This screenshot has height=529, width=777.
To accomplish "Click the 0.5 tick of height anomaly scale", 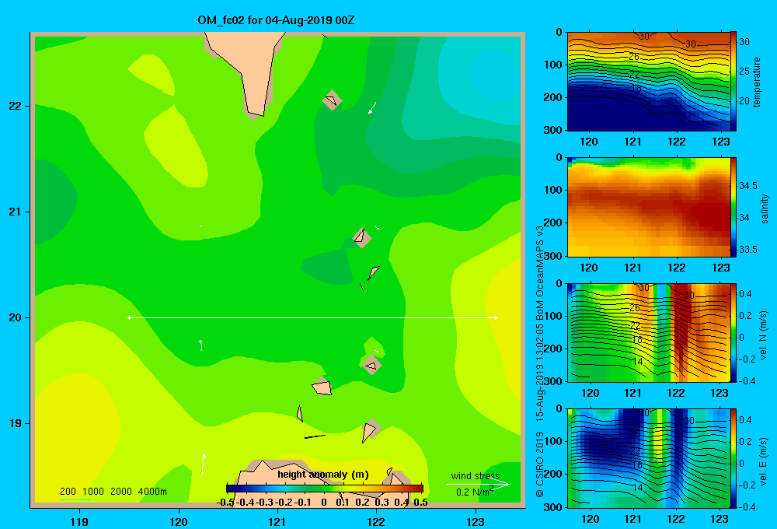I will (x=420, y=503).
